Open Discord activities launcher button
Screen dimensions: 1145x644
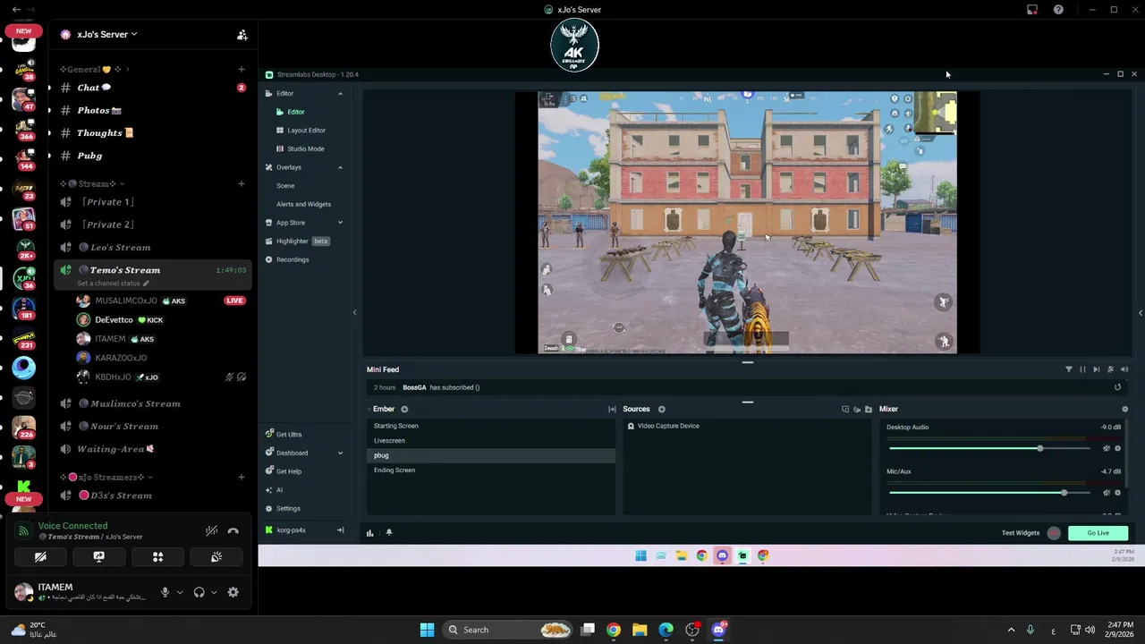[157, 556]
